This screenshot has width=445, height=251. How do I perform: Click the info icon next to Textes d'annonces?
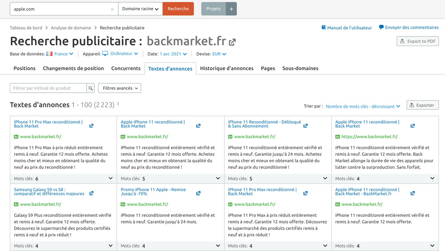click(118, 104)
